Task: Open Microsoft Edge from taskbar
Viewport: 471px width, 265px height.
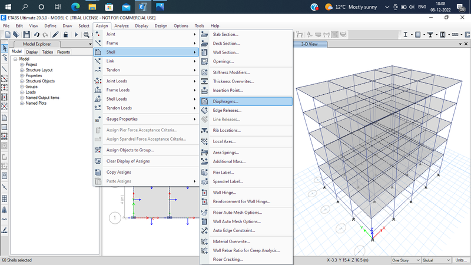Action: tap(75, 6)
